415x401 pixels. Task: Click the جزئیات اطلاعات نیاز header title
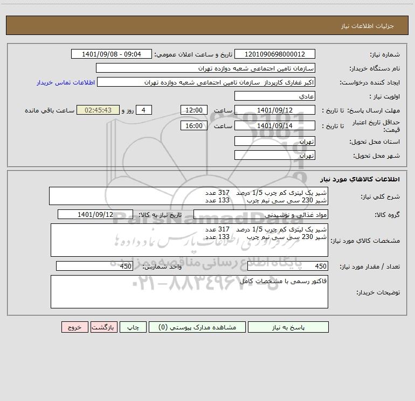pyautogui.click(x=367, y=26)
